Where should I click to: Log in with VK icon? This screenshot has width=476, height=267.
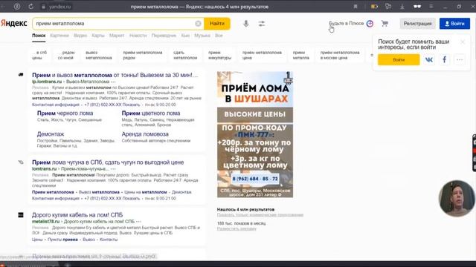[x=429, y=59]
